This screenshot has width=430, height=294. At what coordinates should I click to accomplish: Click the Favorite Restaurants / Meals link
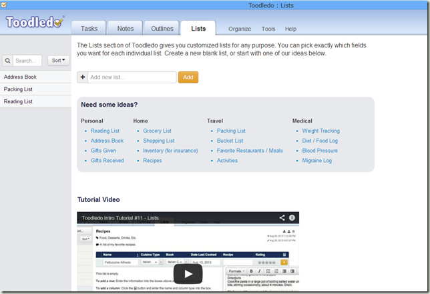click(x=250, y=151)
